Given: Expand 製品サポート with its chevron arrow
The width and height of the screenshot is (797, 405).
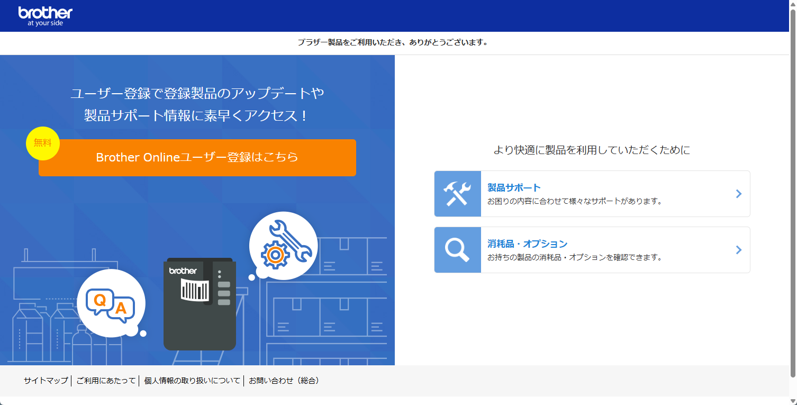Looking at the screenshot, I should pyautogui.click(x=739, y=194).
